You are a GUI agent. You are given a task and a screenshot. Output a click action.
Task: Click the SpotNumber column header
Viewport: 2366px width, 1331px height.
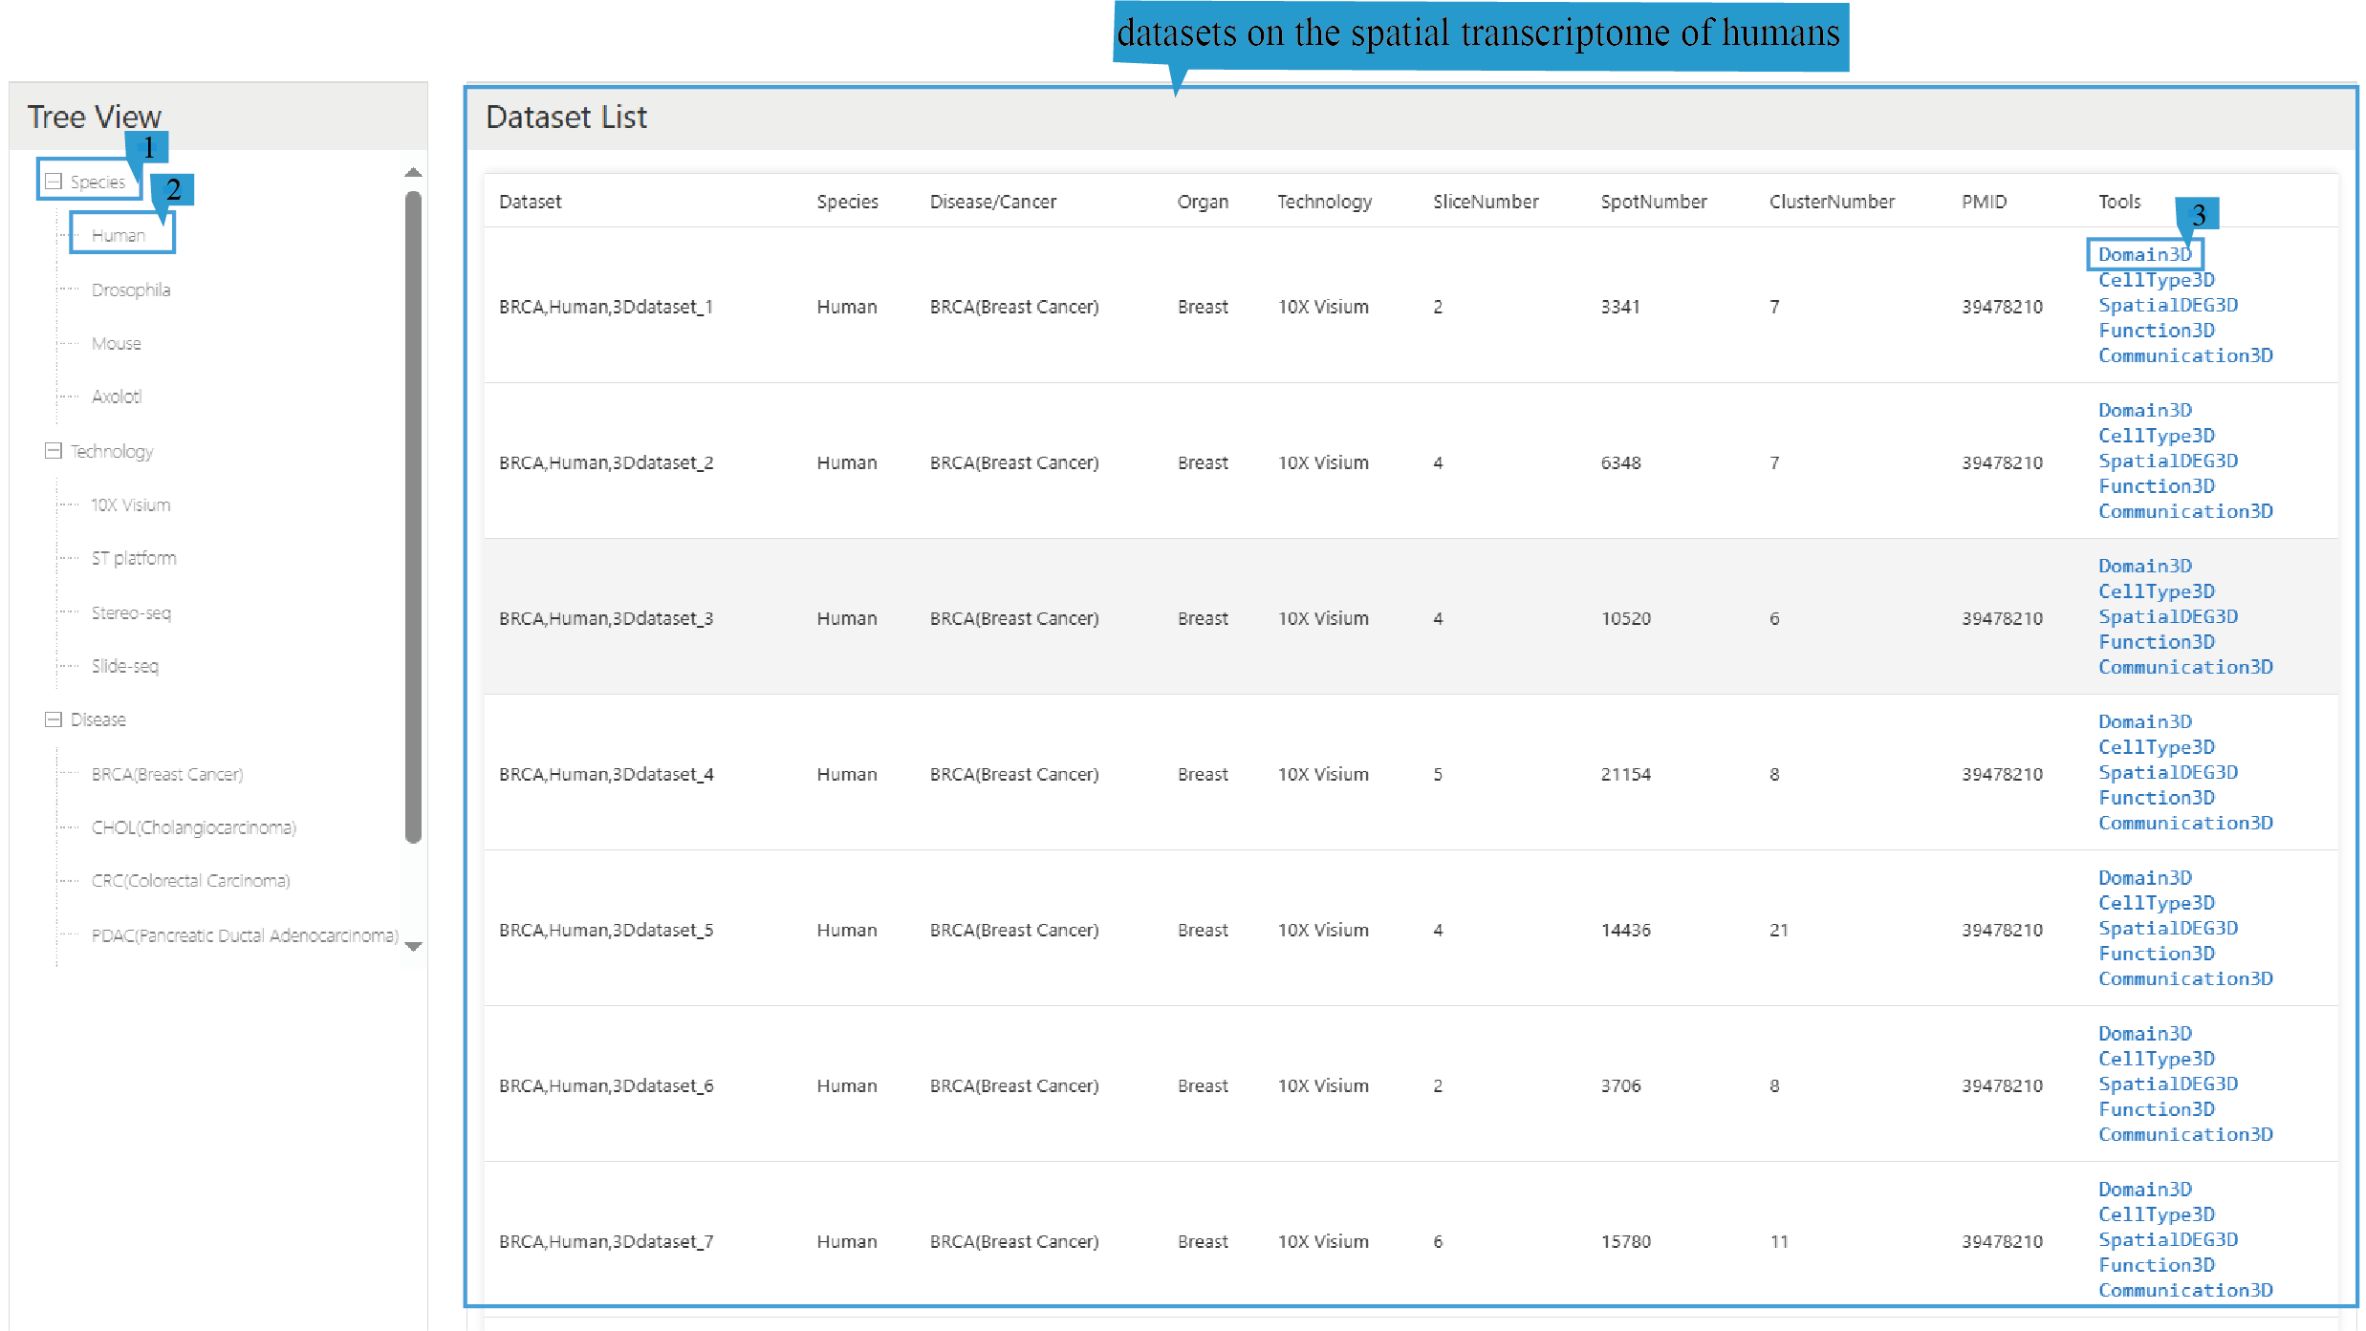1653,202
